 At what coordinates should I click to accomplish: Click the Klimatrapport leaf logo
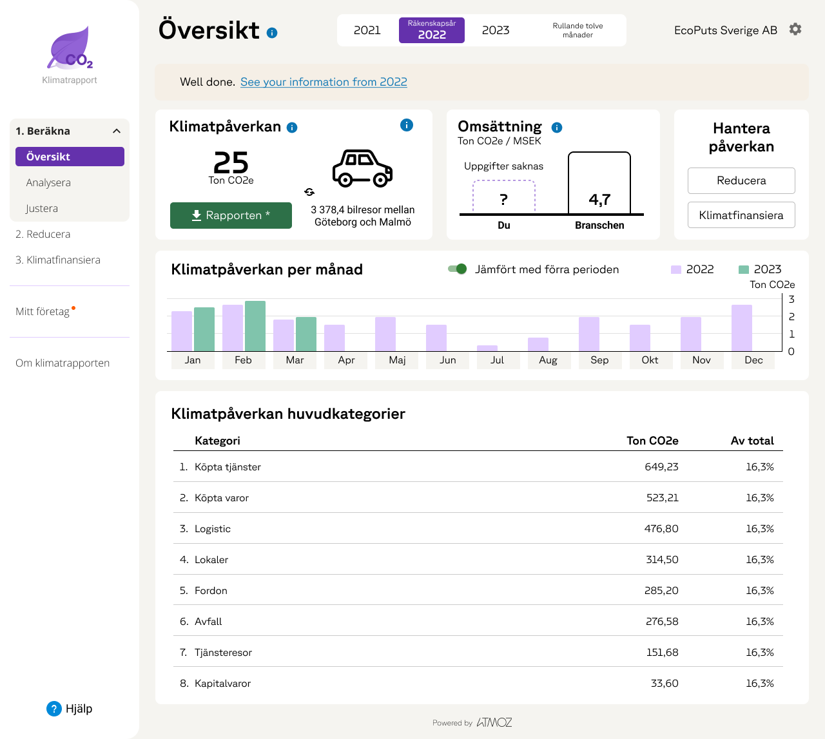click(x=70, y=49)
